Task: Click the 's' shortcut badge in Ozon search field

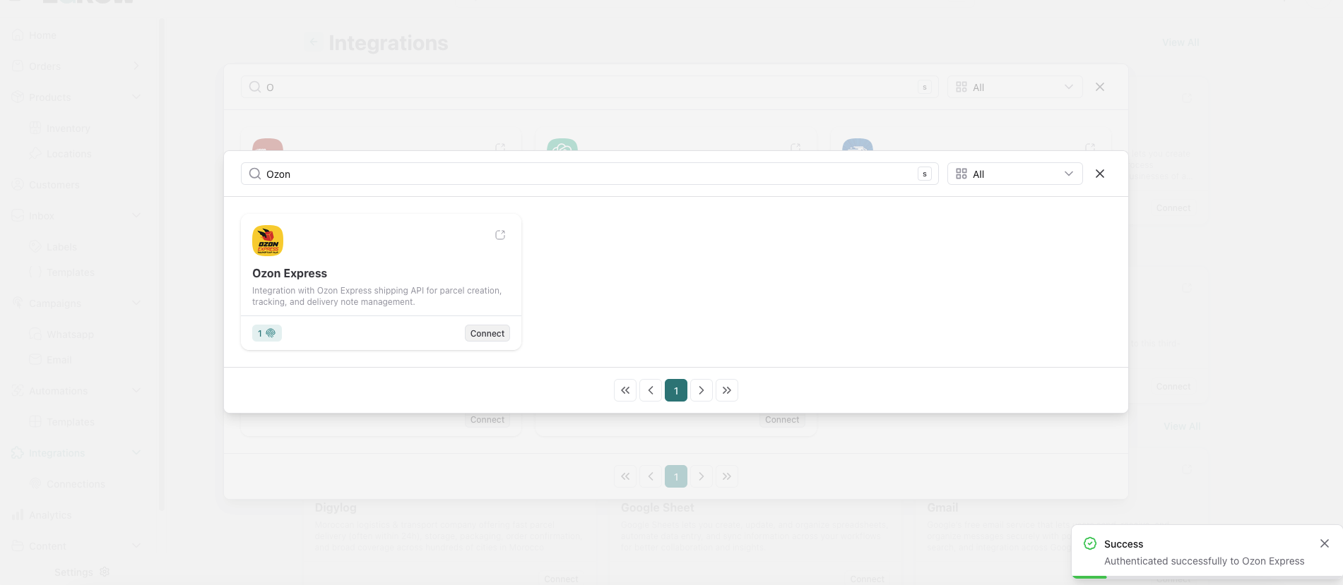Action: click(x=925, y=174)
